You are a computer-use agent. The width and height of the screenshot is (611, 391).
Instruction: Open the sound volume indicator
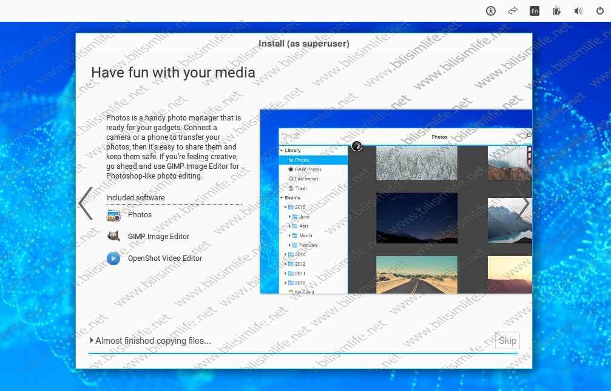coord(578,11)
